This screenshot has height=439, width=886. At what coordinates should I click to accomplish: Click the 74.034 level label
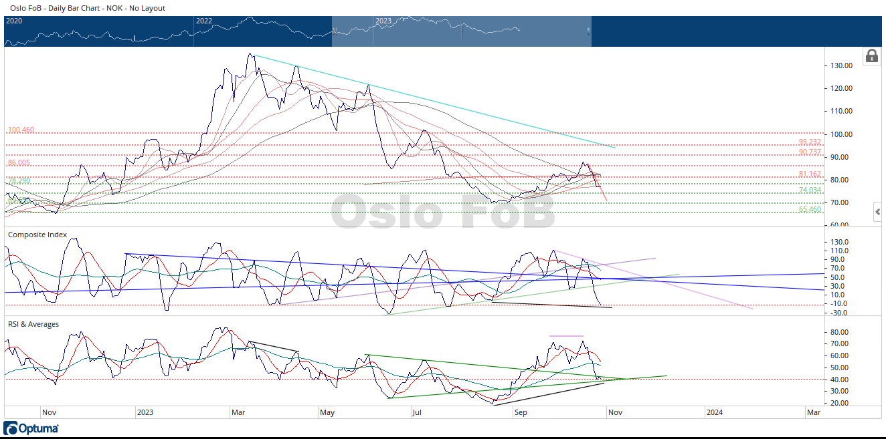[x=810, y=190]
